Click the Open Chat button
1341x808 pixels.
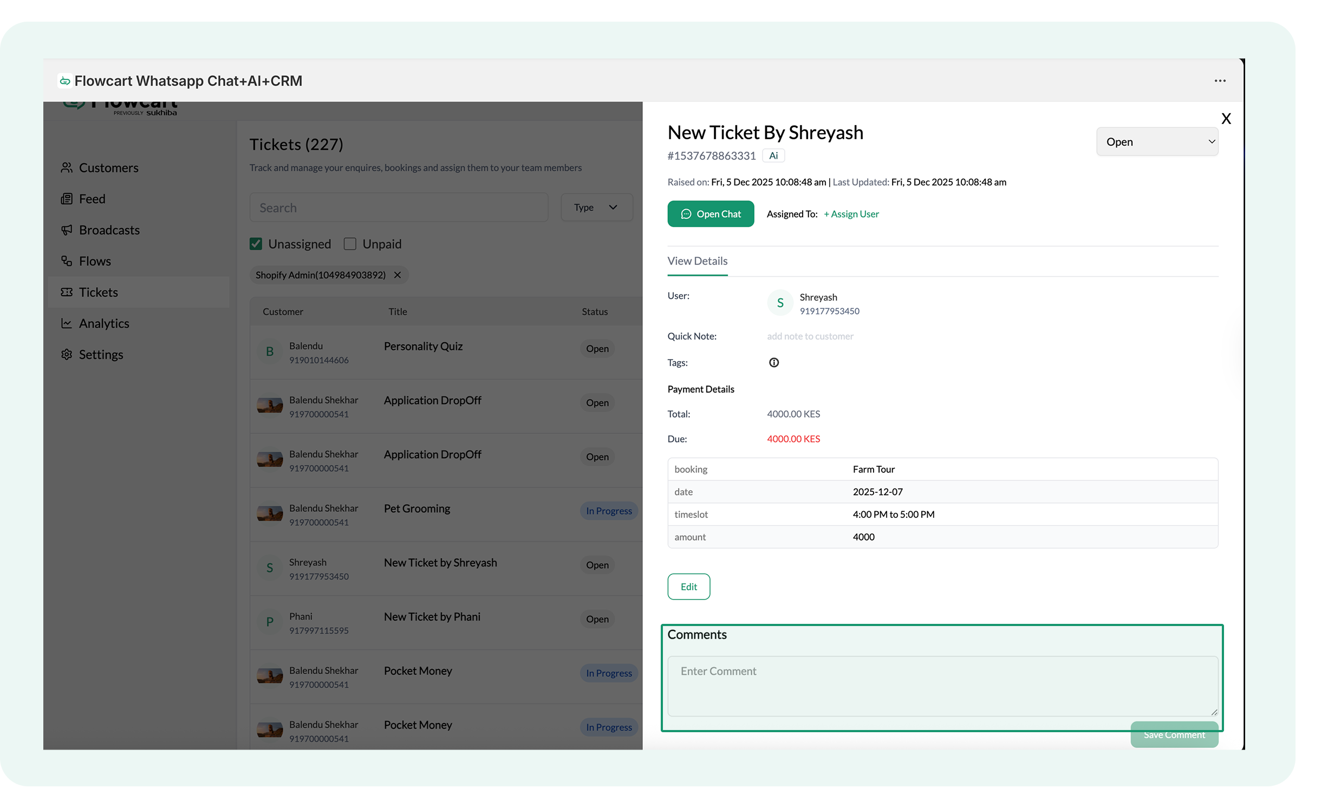710,214
